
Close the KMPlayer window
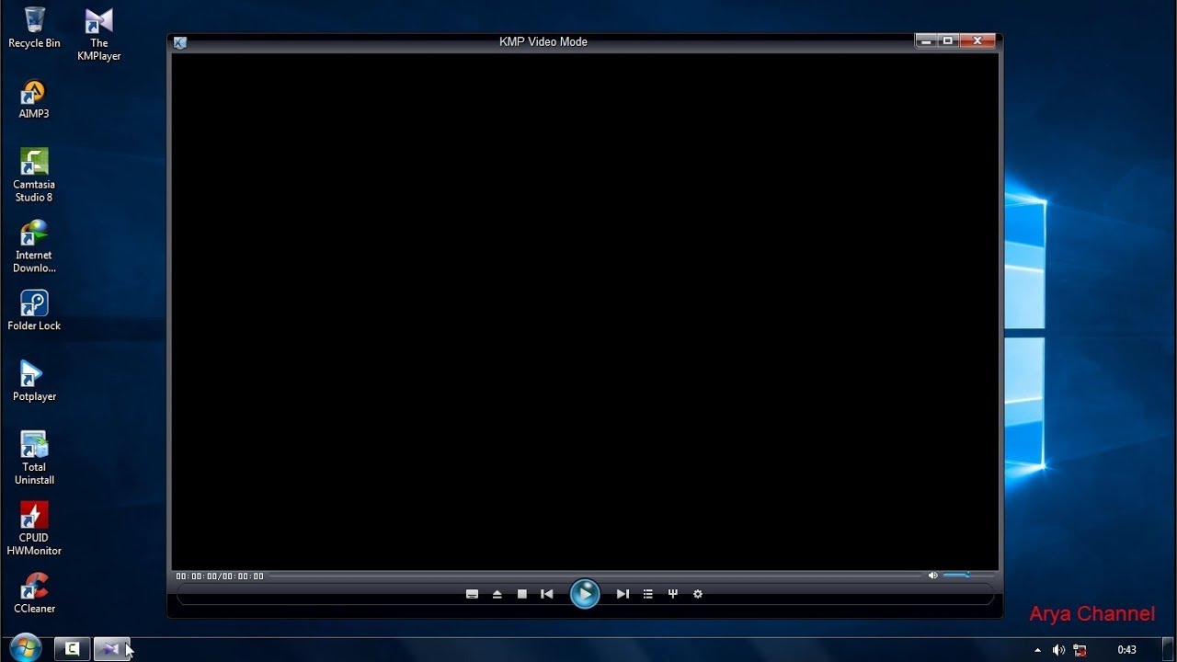click(977, 40)
